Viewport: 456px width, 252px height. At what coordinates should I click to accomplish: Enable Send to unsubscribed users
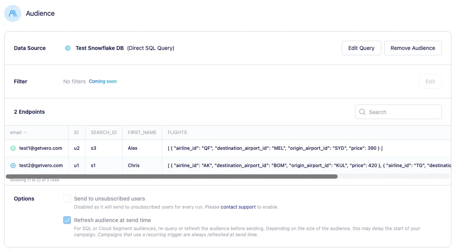tap(67, 199)
